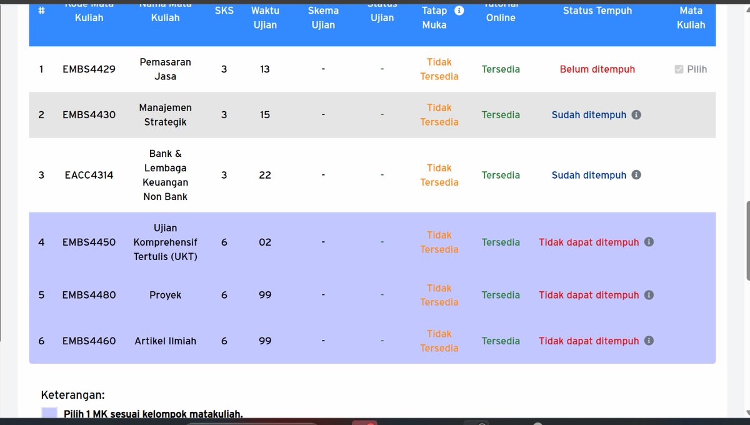This screenshot has height=425, width=750.
Task: Click Sudah ditempuh text in EMBS4430 row
Action: point(589,115)
